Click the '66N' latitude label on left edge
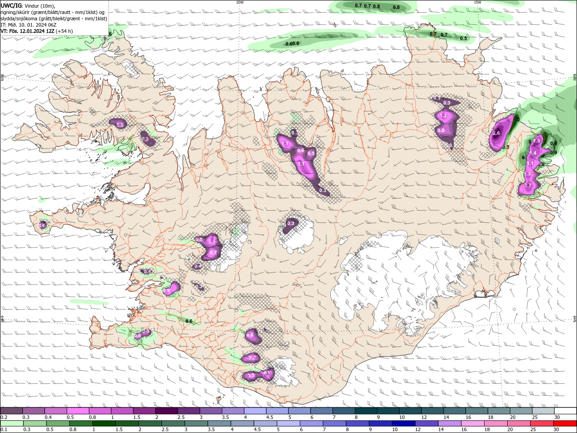The image size is (577, 433). click(x=2, y=78)
